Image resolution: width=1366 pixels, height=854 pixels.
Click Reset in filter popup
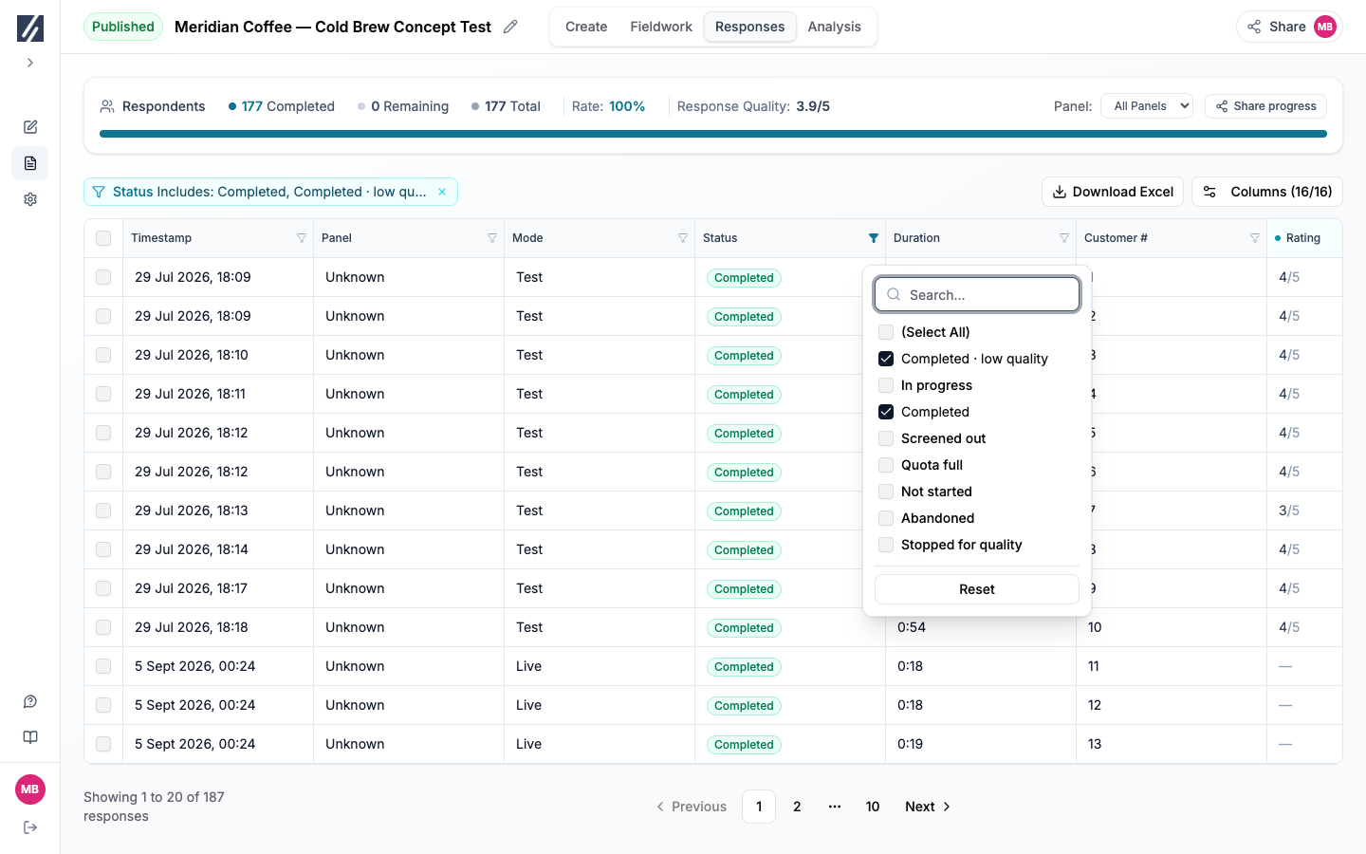click(977, 589)
